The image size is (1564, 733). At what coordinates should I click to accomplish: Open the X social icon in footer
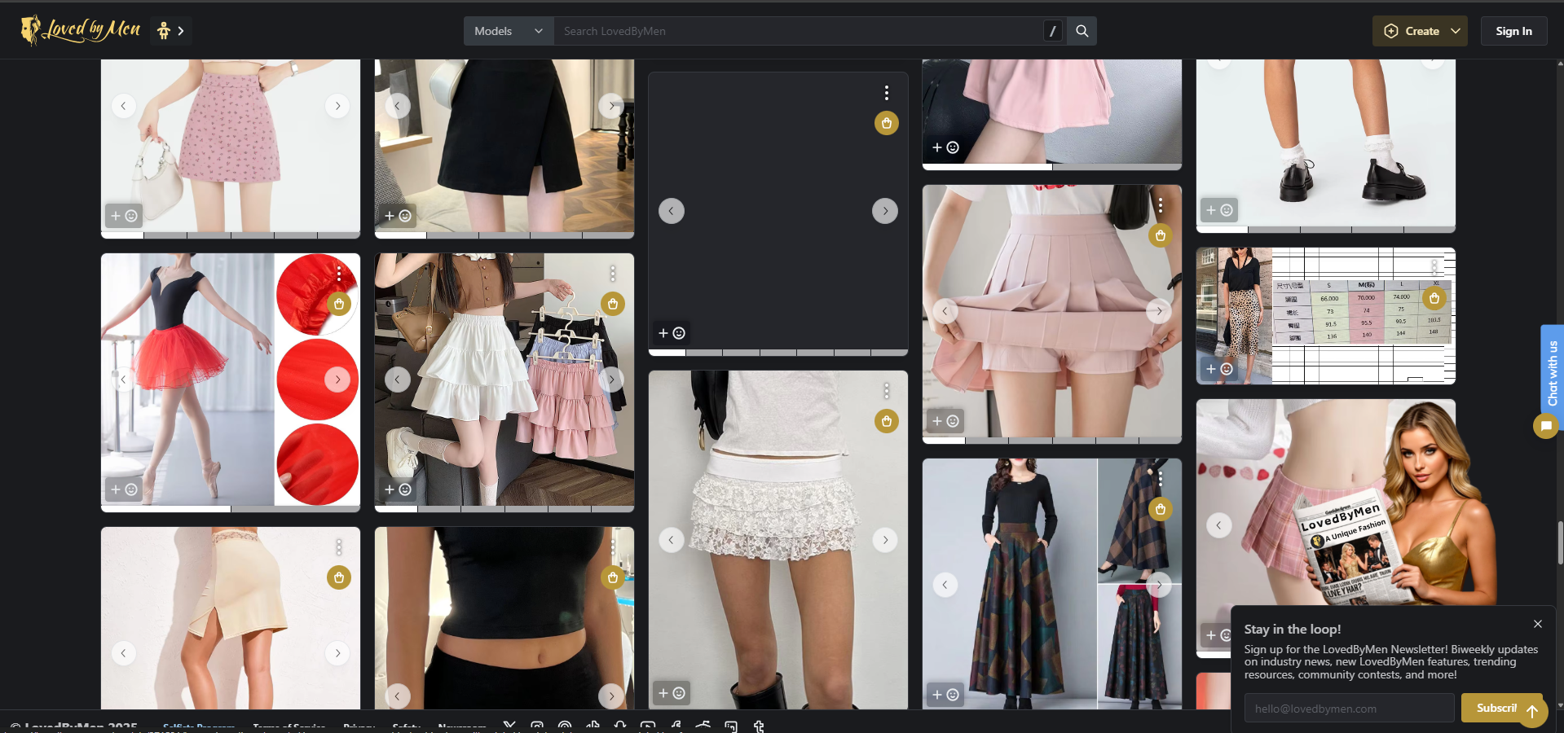pyautogui.click(x=509, y=726)
